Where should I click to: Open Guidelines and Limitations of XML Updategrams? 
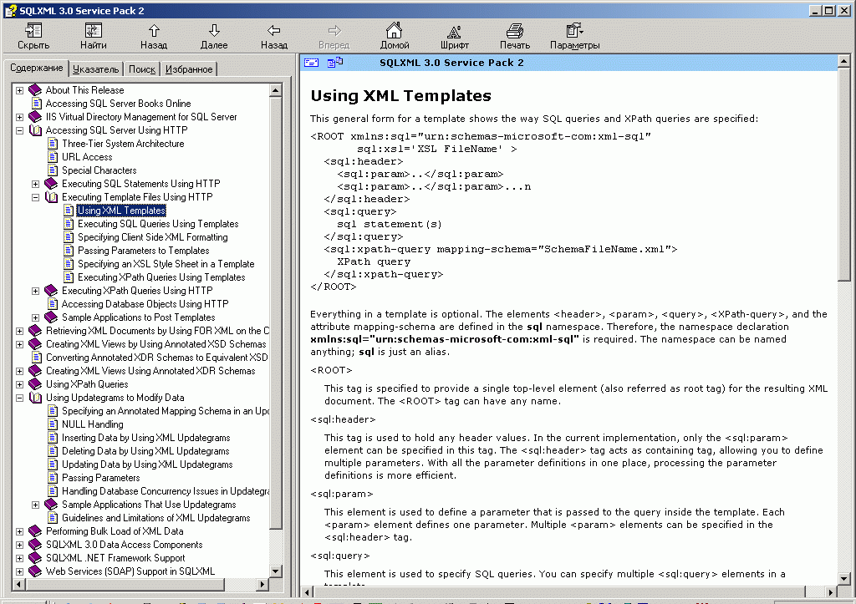point(155,518)
